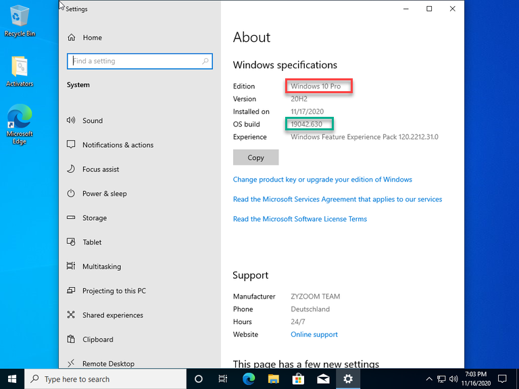Open Sound settings icon
Screen dimensions: 519x389
[71, 120]
